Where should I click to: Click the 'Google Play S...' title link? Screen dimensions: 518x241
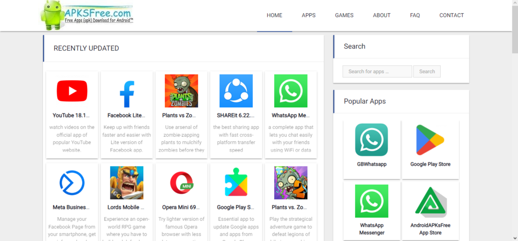[236, 207]
